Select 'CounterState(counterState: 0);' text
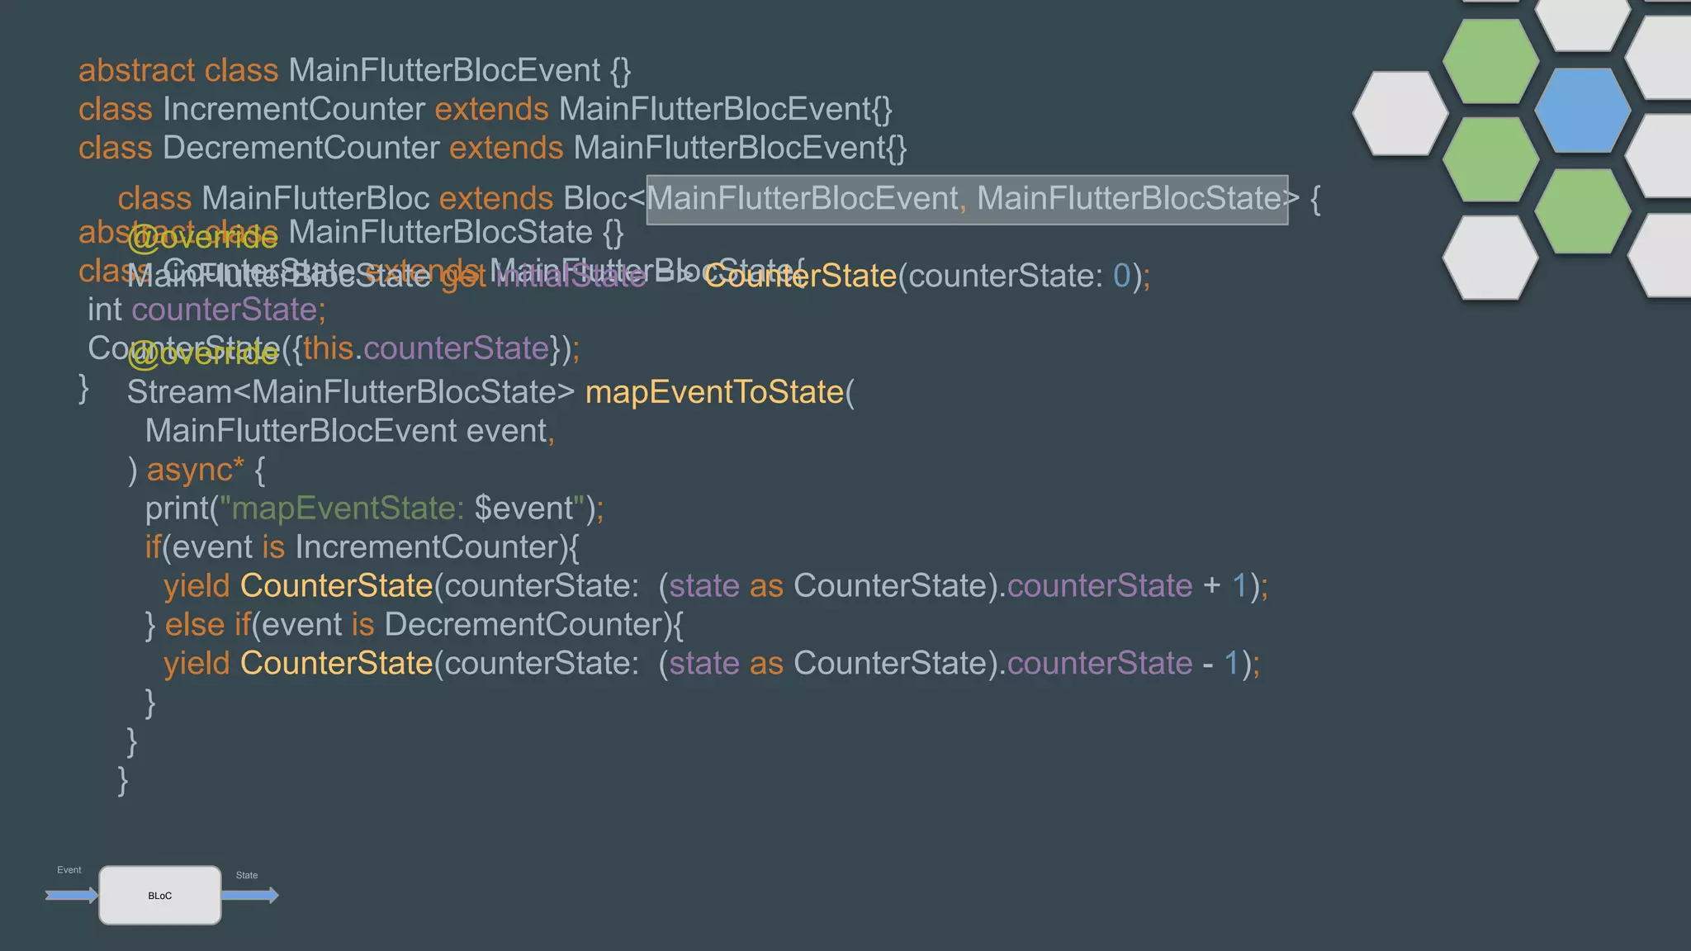The image size is (1691, 951). [927, 277]
